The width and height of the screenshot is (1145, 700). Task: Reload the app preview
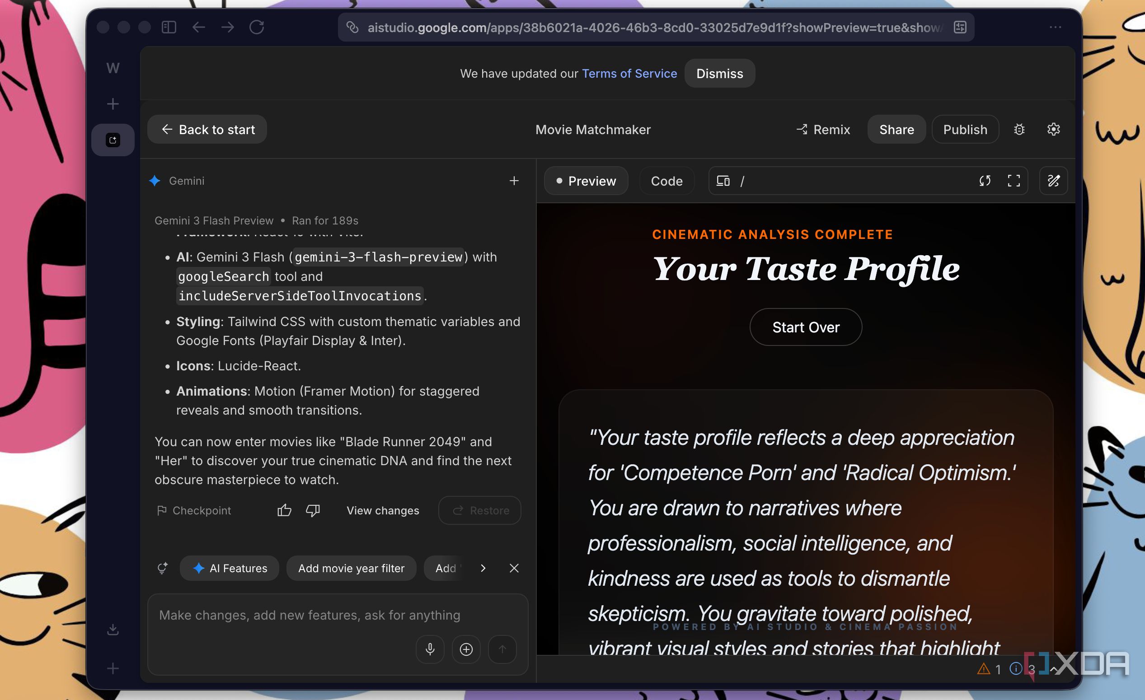(985, 181)
